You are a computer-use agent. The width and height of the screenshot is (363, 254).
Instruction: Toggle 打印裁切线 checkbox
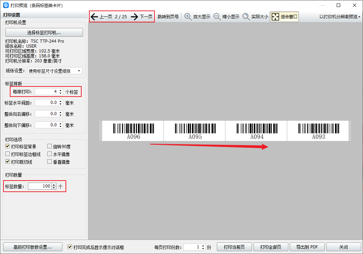point(8,162)
